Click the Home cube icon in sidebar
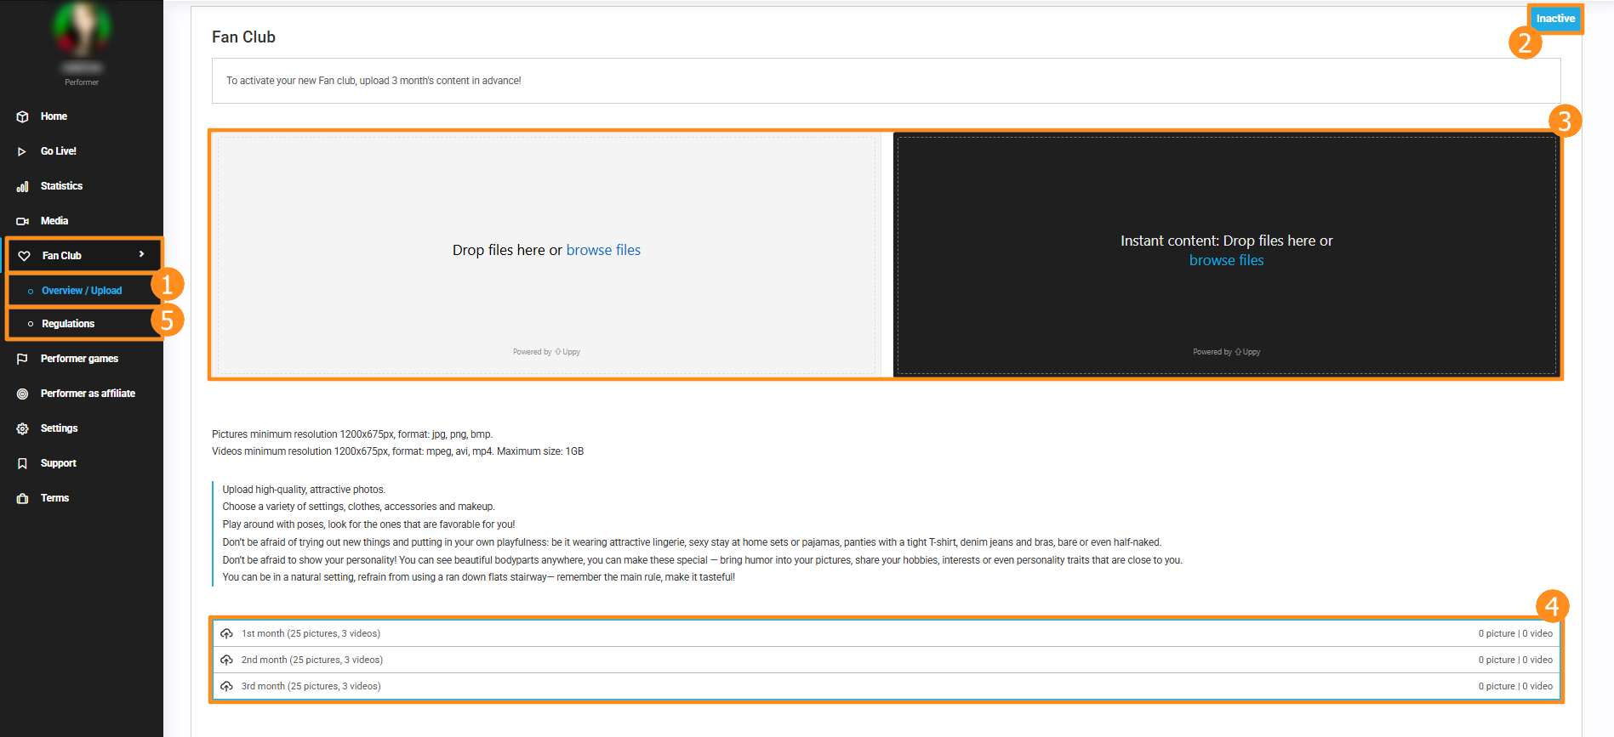This screenshot has width=1614, height=737. (23, 116)
